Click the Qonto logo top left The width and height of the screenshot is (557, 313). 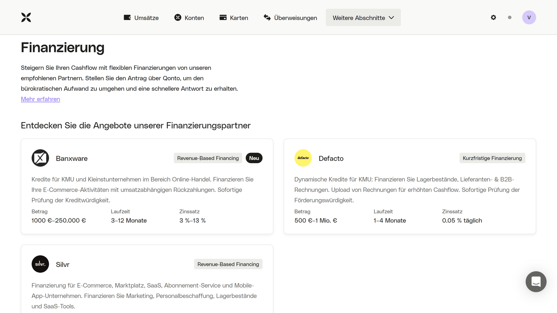[26, 17]
